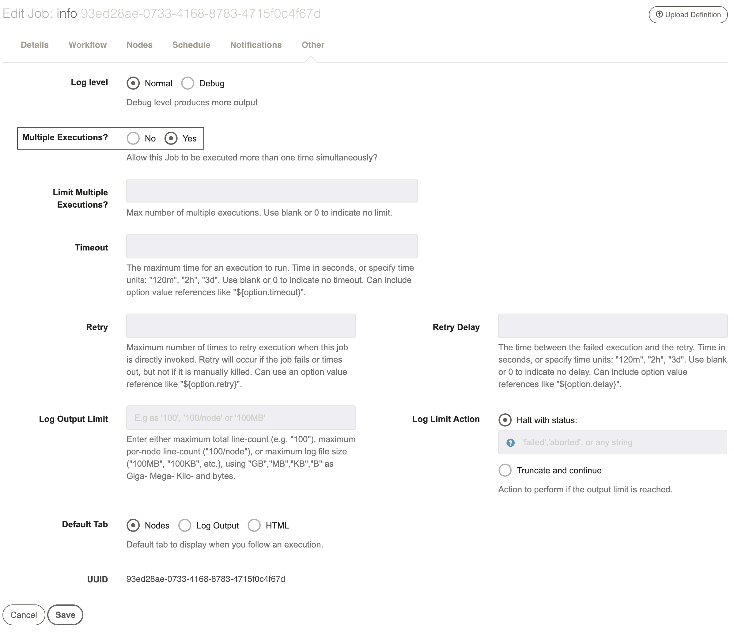Click the UUID value 93ed28ae-0733-4168-8783-4715f0c4f67d
734x632 pixels.
(x=206, y=579)
